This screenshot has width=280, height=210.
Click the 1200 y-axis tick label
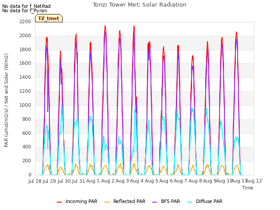pos(25,91)
